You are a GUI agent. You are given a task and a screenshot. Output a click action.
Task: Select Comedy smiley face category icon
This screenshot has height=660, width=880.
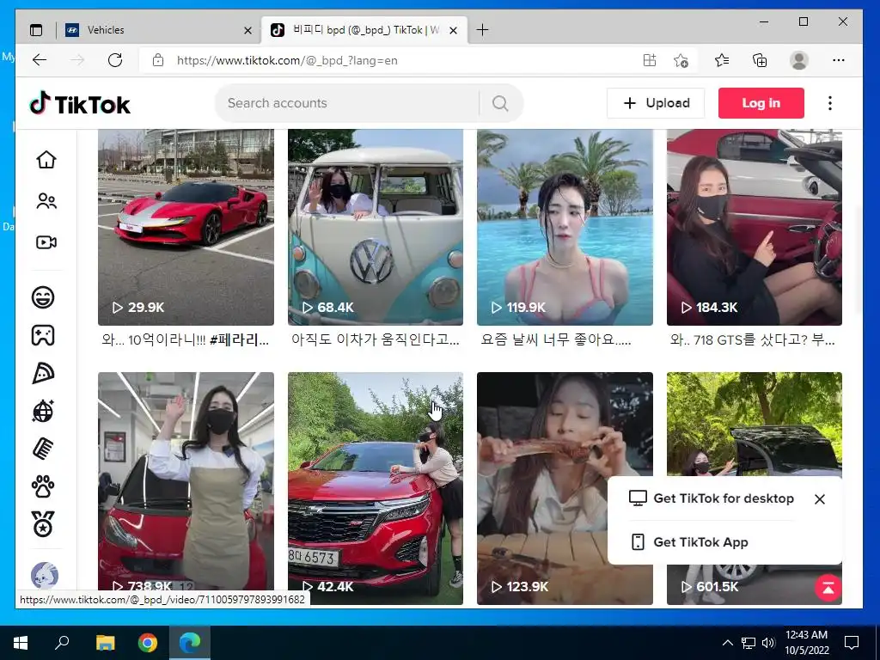click(x=43, y=296)
